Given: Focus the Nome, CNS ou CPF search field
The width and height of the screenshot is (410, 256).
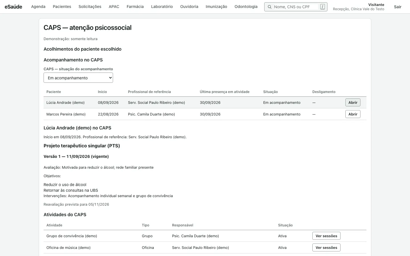Looking at the screenshot, I should coord(296,7).
